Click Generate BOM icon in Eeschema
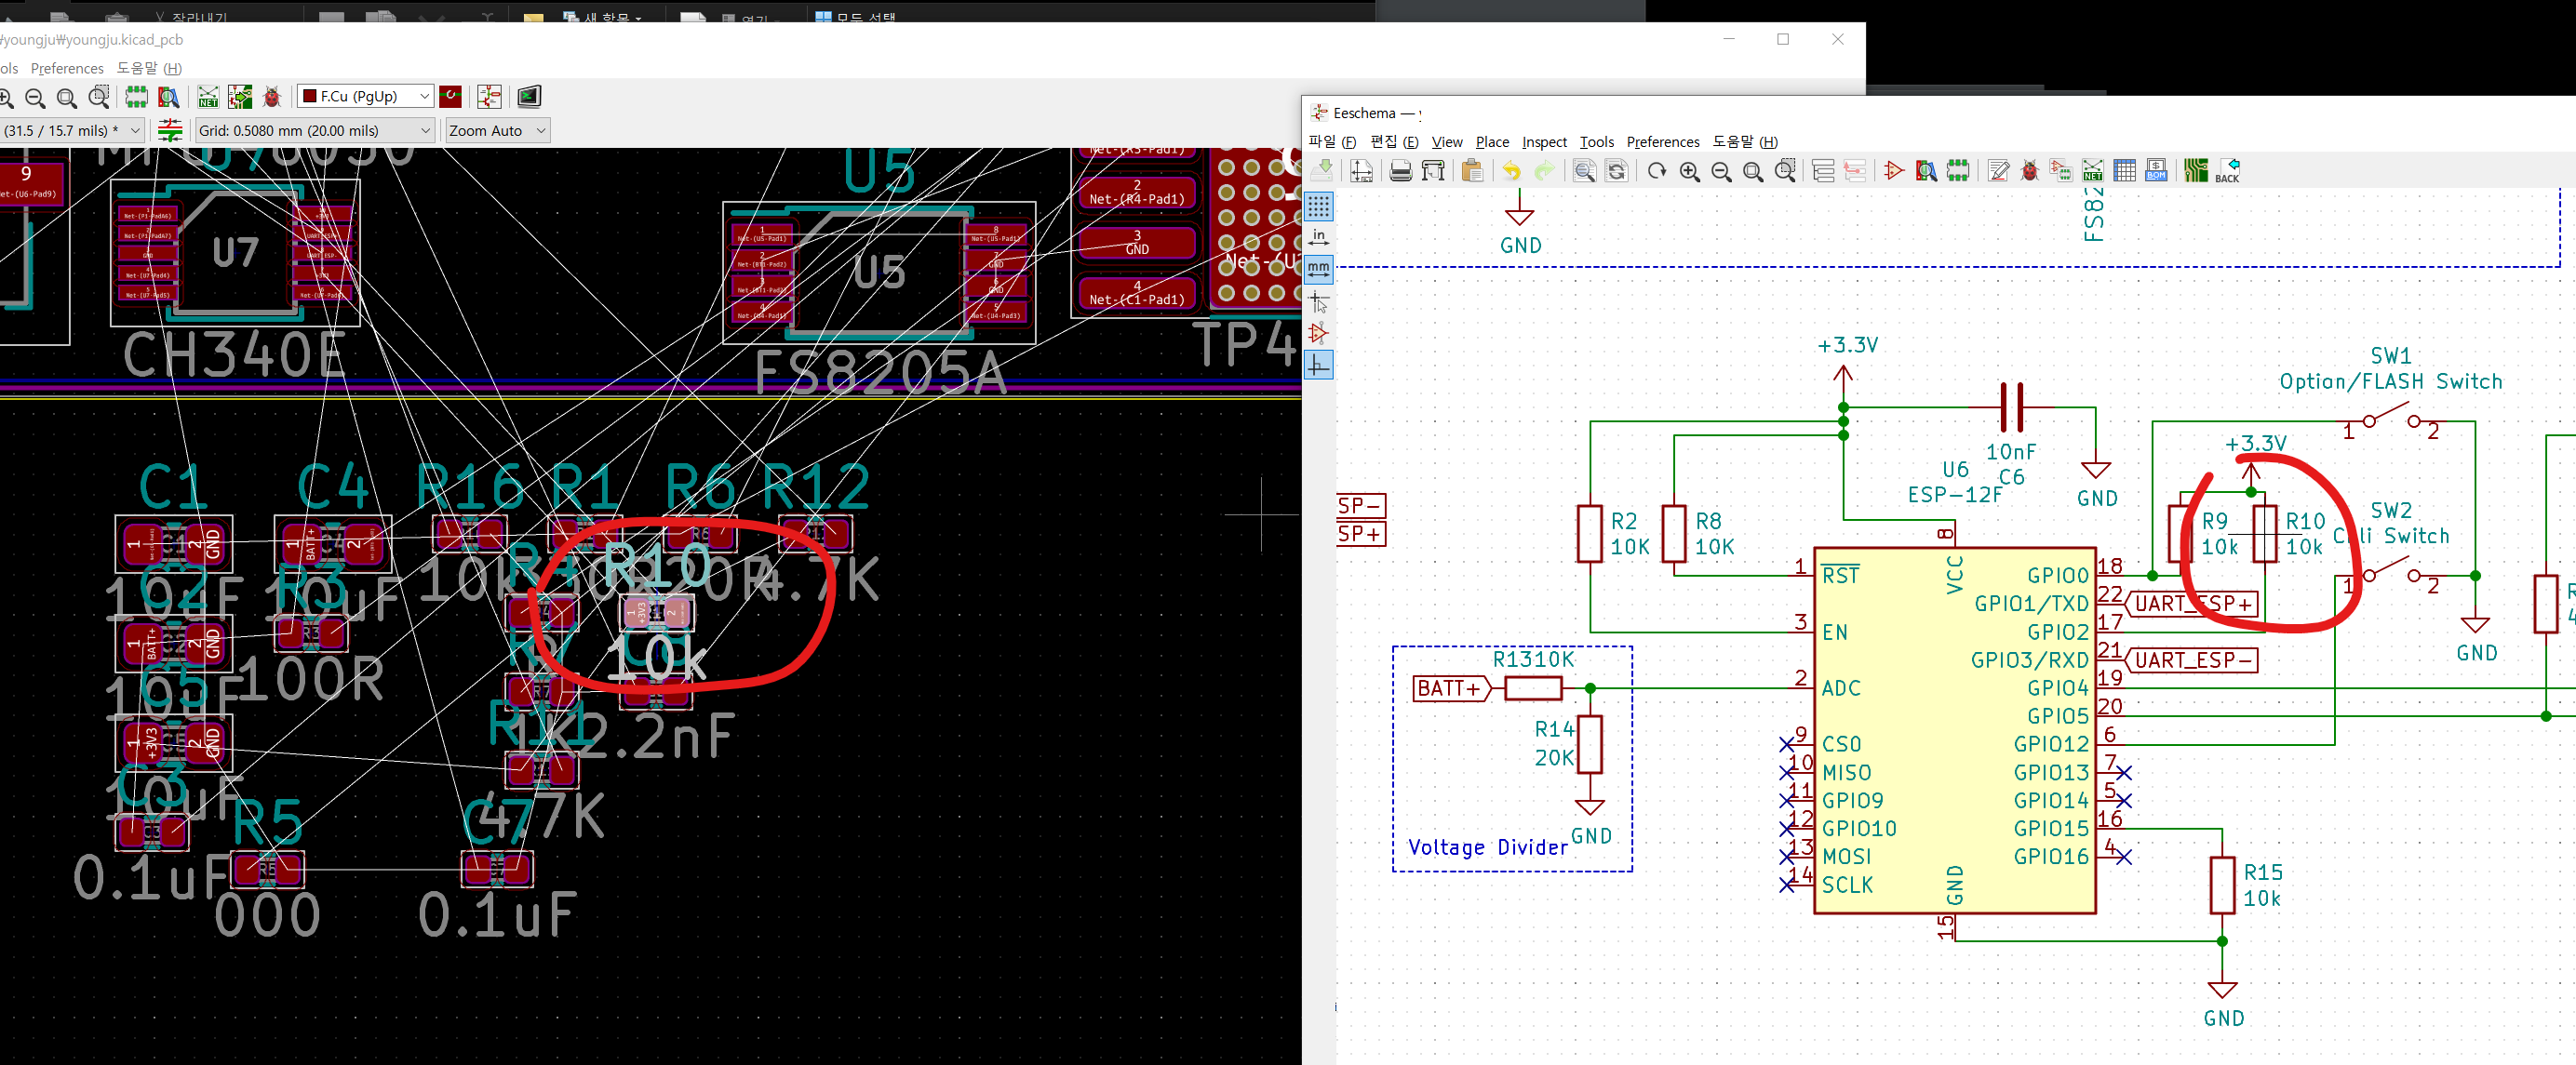The width and height of the screenshot is (2576, 1065). tap(2156, 171)
